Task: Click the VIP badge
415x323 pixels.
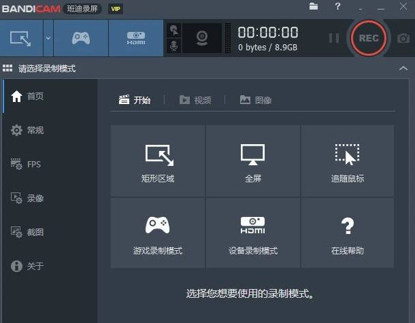Action: (x=116, y=9)
